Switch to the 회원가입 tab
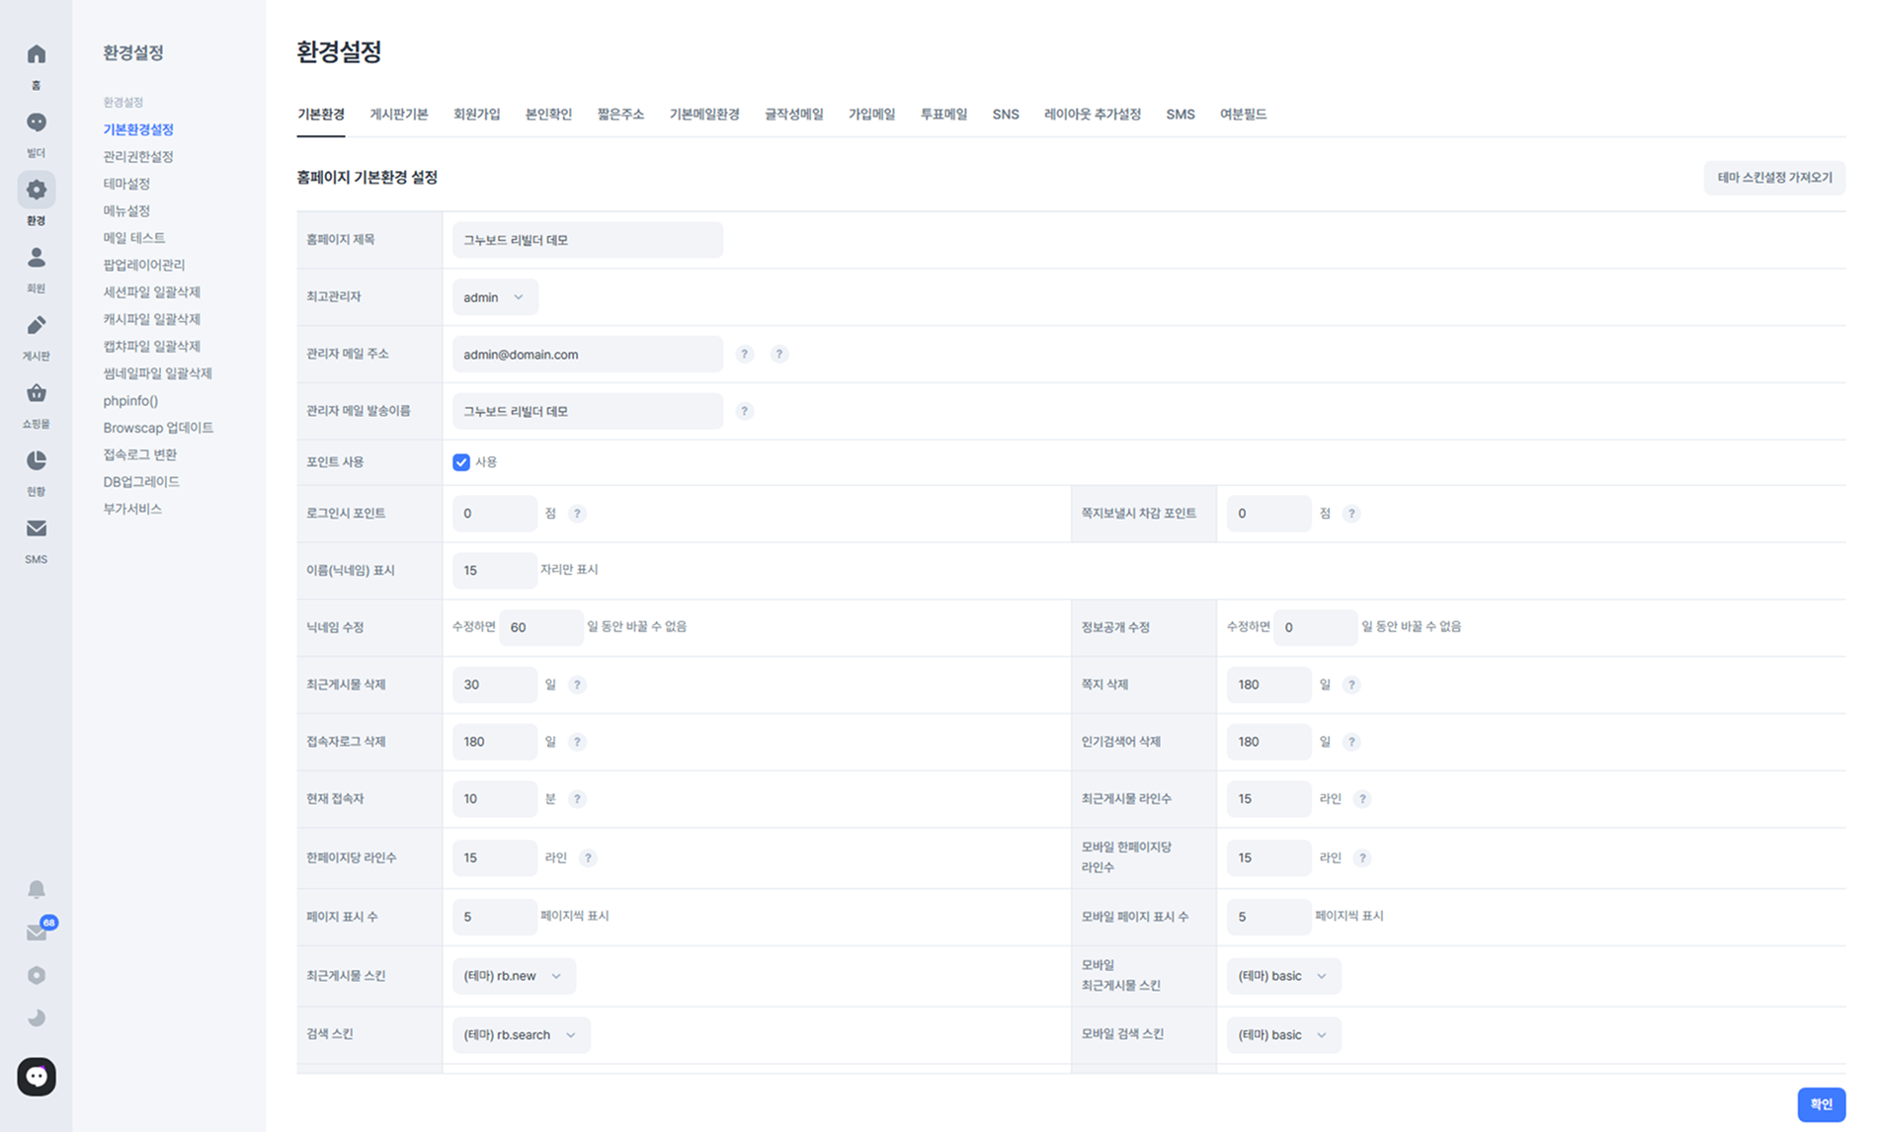The height and width of the screenshot is (1132, 1877). tap(477, 115)
